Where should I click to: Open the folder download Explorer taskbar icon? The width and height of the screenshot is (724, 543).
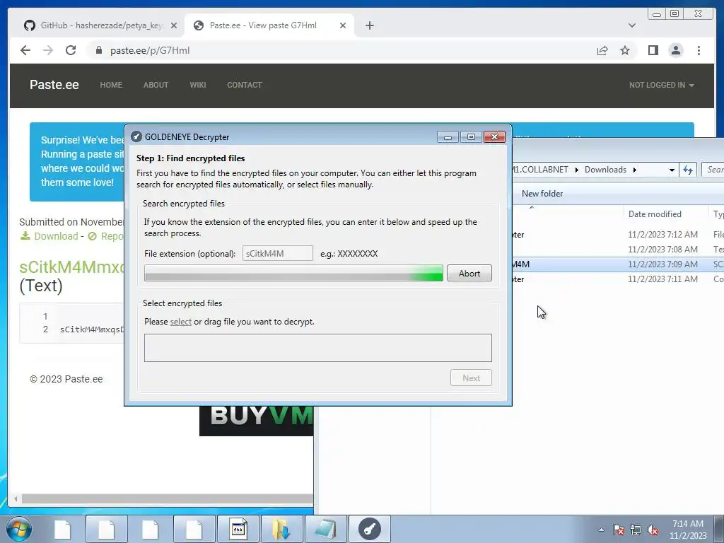pyautogui.click(x=281, y=529)
